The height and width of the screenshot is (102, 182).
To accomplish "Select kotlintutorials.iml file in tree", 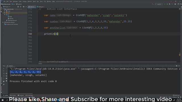I will pyautogui.click(x=11, y=20).
